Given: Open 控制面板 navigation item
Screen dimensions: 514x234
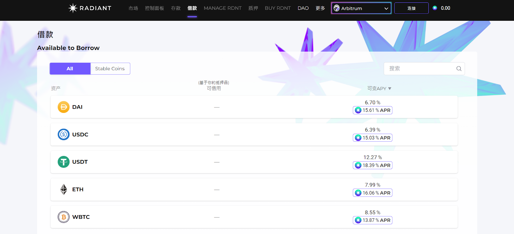Looking at the screenshot, I should [155, 8].
